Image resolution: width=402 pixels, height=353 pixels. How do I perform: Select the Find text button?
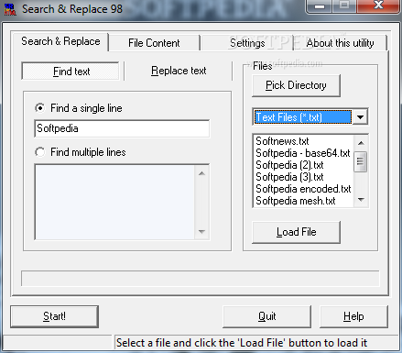pos(71,72)
